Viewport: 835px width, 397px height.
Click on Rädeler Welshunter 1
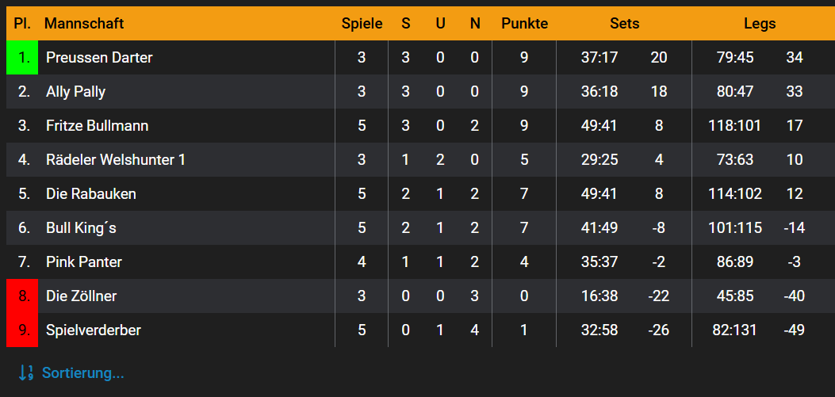[116, 160]
